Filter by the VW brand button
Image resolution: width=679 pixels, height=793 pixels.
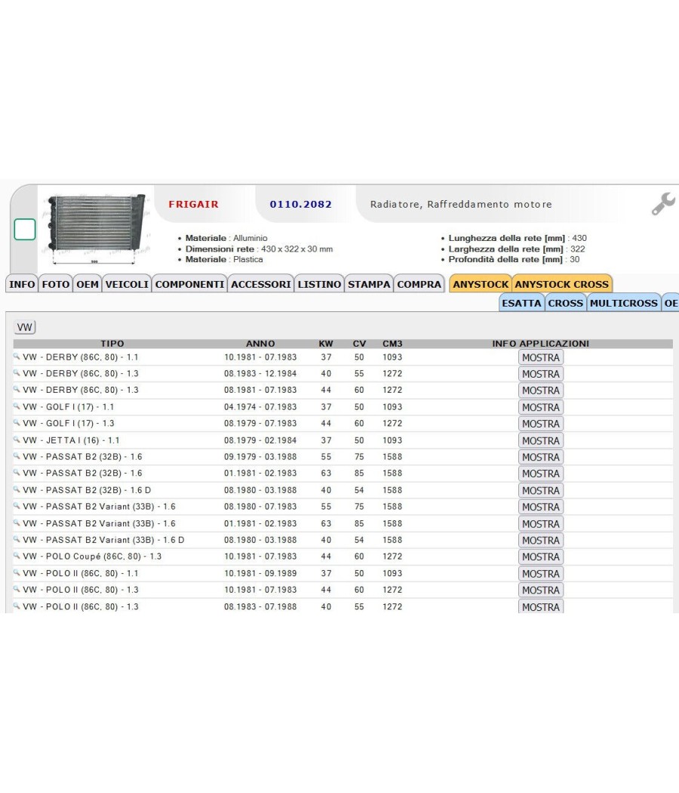[x=24, y=327]
